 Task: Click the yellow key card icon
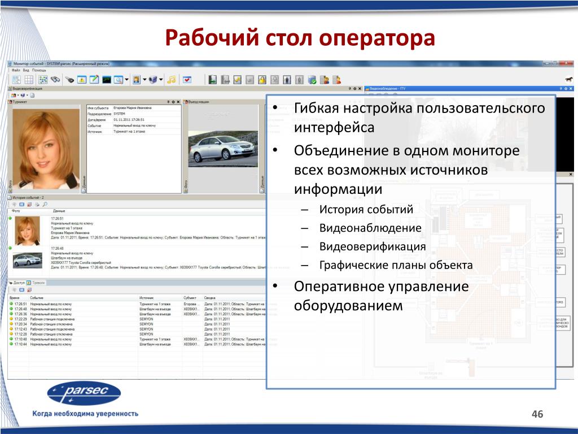238,79
